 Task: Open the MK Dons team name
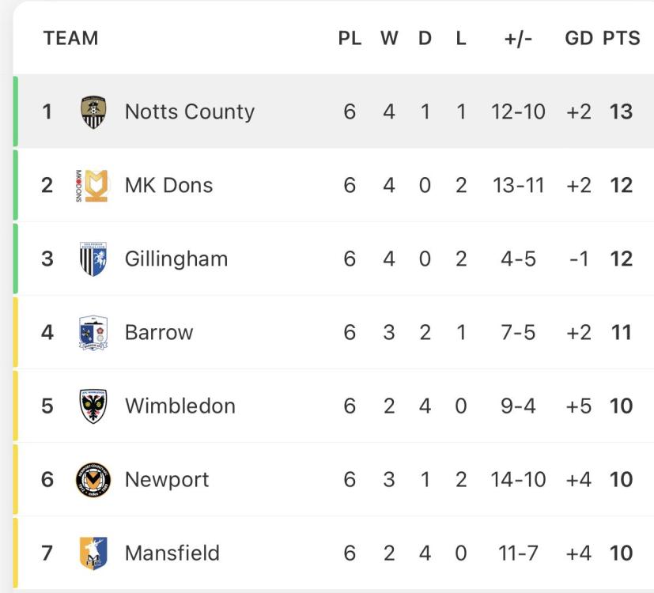(168, 185)
